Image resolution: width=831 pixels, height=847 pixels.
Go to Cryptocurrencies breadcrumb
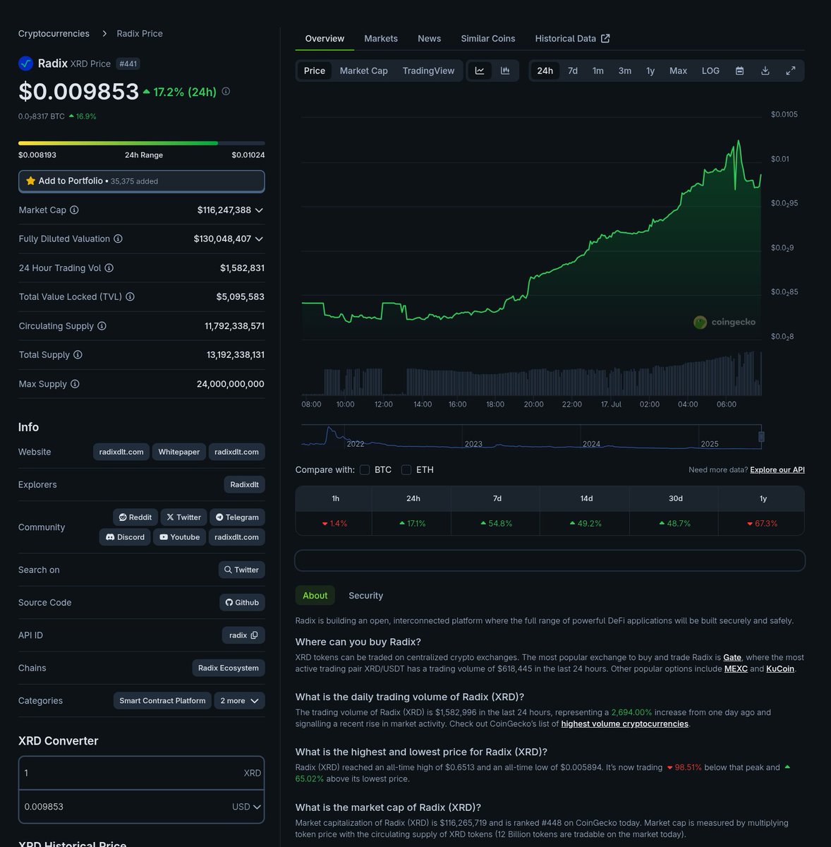tap(54, 33)
